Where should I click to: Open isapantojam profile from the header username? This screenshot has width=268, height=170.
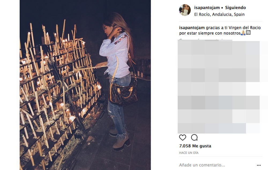tap(207, 8)
